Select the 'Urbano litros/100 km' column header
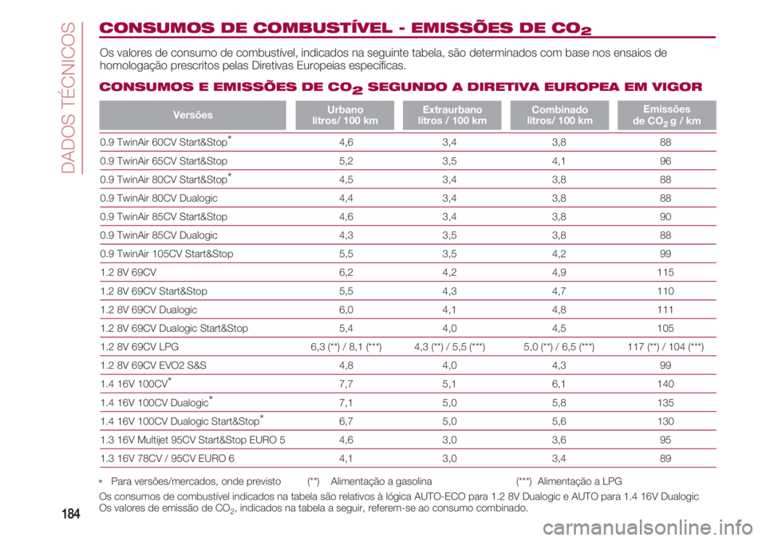 pyautogui.click(x=345, y=116)
